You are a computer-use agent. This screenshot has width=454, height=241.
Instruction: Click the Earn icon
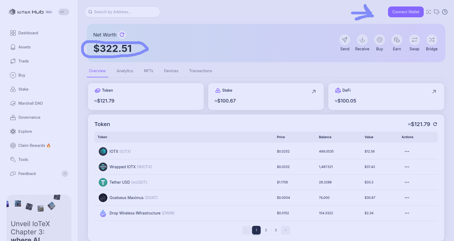(x=397, y=40)
